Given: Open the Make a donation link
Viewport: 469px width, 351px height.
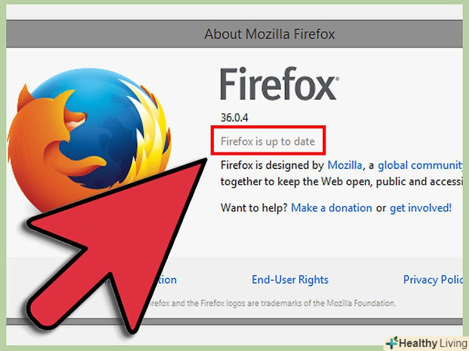Looking at the screenshot, I should 331,208.
